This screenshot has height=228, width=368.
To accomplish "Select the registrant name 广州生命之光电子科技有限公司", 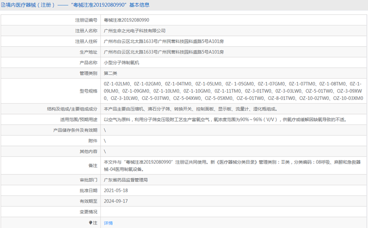I will (x=135, y=31).
